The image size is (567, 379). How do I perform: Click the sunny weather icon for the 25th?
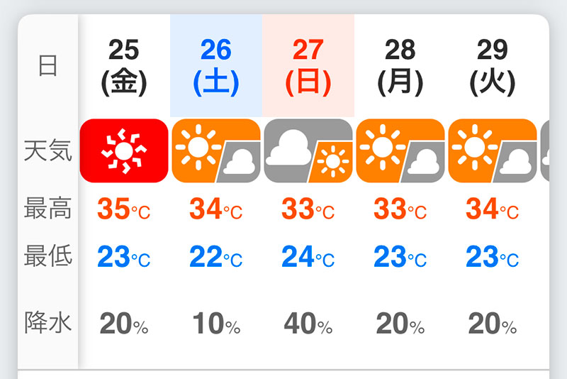click(124, 150)
